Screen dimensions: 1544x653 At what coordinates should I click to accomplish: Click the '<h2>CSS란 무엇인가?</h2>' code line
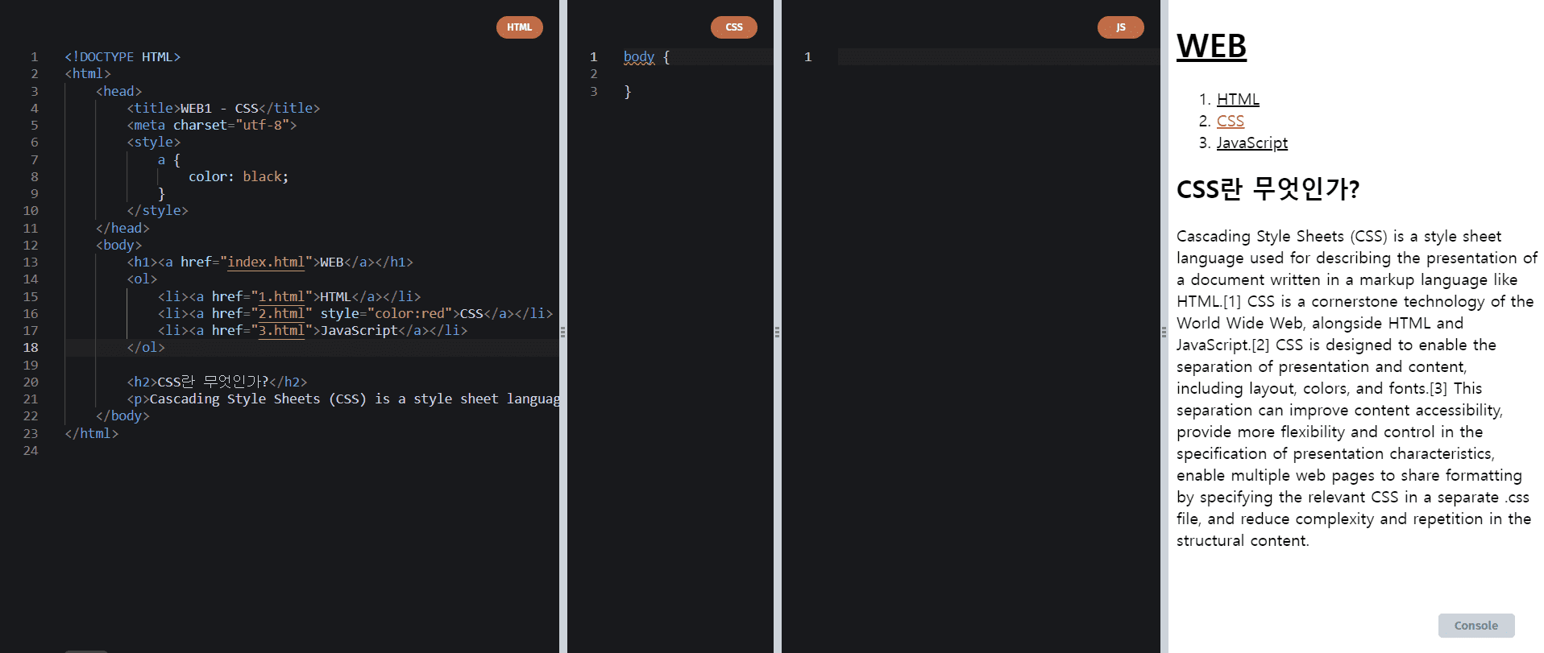point(217,382)
